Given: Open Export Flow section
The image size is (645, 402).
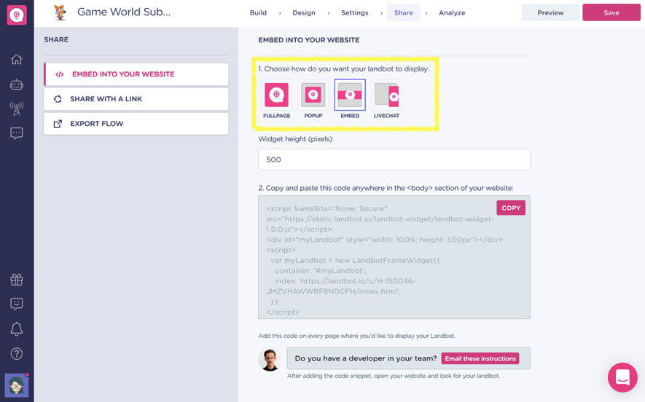Looking at the screenshot, I should tap(136, 124).
